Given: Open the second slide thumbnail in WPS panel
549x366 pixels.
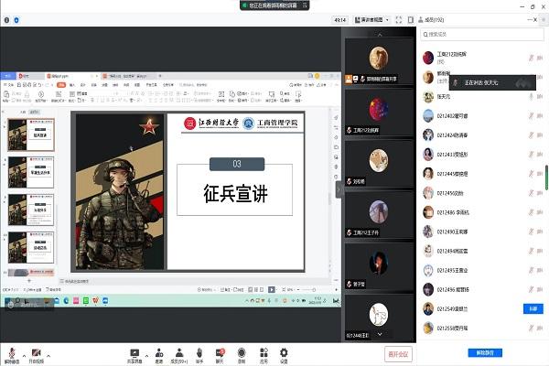Looking at the screenshot, I should click(x=31, y=172).
